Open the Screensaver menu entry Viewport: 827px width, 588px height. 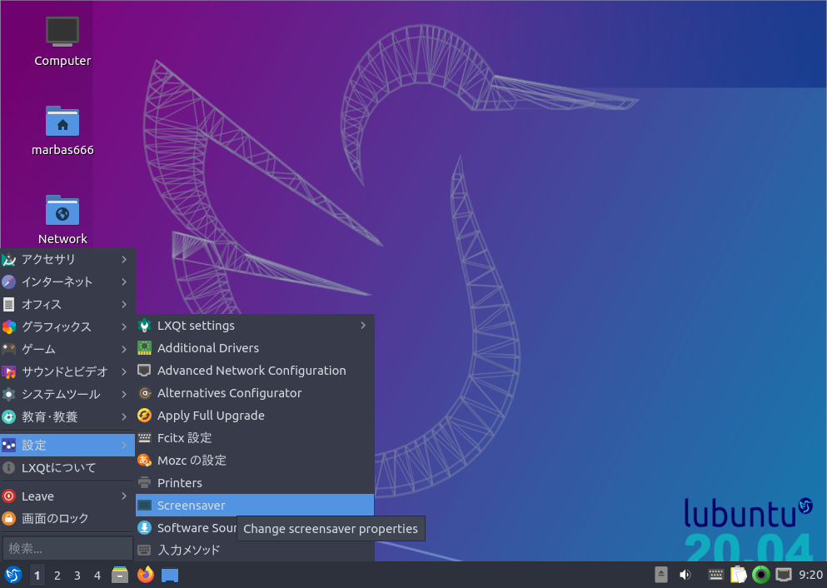click(255, 506)
